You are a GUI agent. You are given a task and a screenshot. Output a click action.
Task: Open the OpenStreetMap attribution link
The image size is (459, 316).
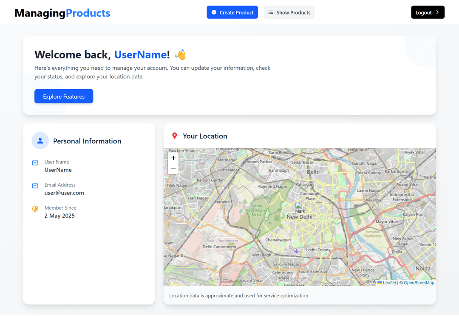click(419, 282)
